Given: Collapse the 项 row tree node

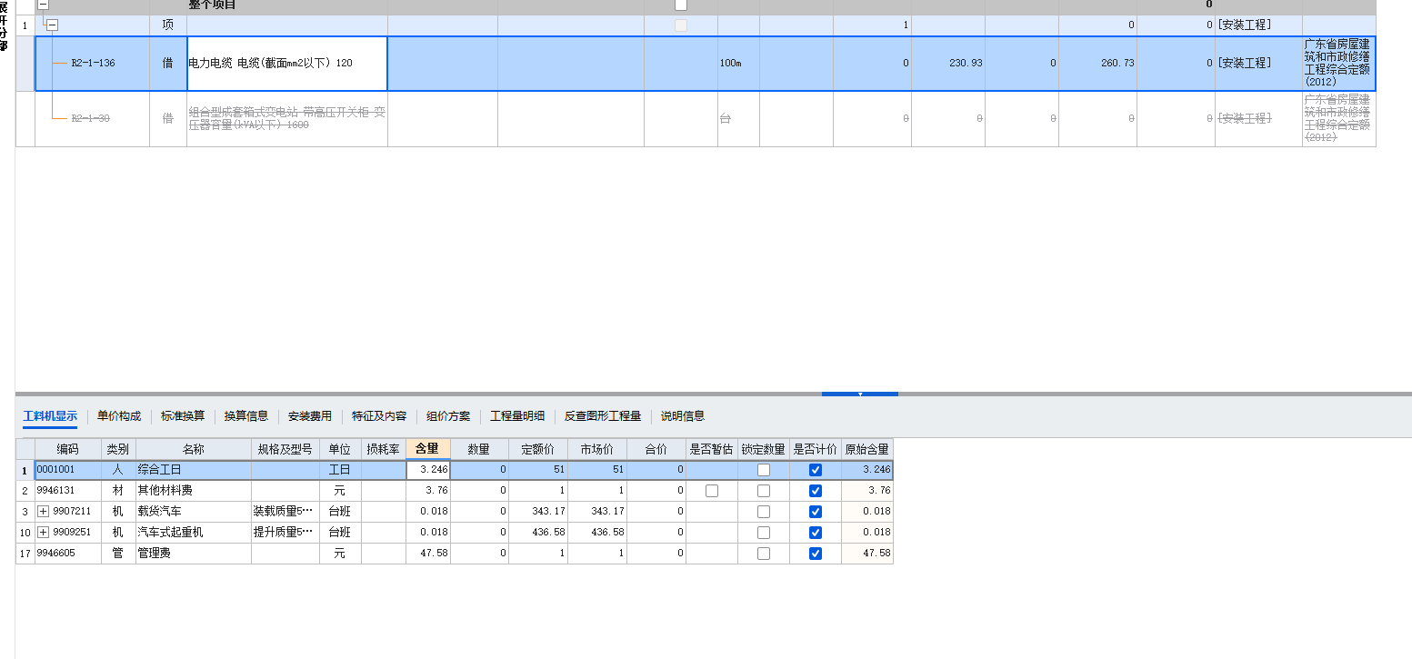Looking at the screenshot, I should coord(52,25).
